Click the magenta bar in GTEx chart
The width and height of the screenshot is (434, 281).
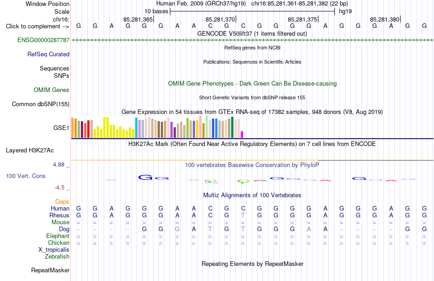(242, 135)
